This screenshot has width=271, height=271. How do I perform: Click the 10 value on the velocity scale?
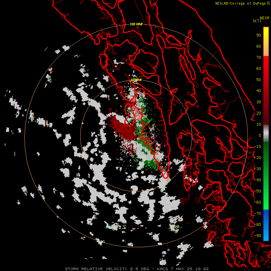pyautogui.click(x=259, y=124)
